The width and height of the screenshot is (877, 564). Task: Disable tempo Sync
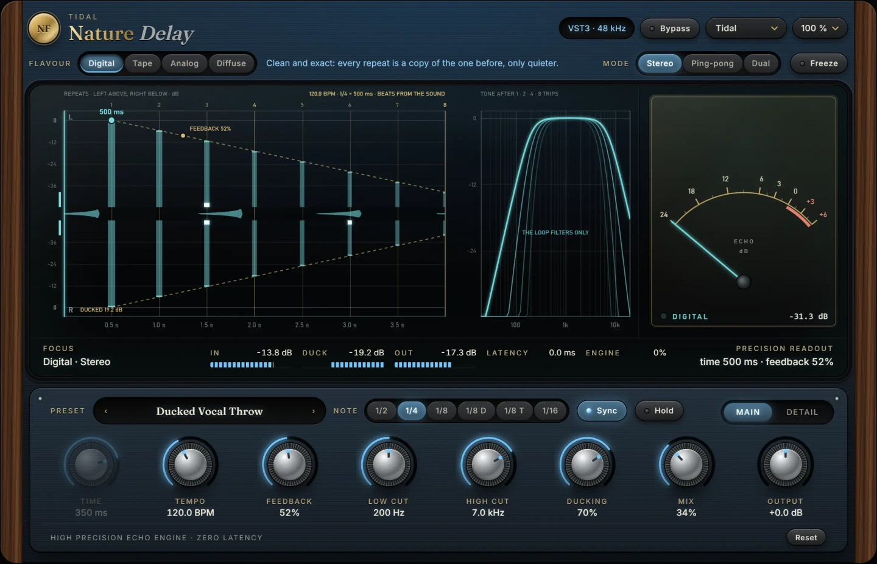point(602,411)
